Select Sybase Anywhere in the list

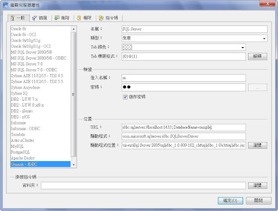(41, 88)
